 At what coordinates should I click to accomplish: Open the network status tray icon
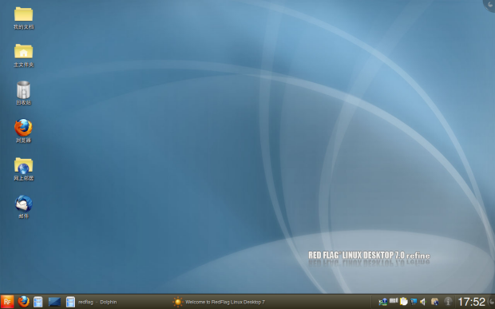tap(383, 302)
